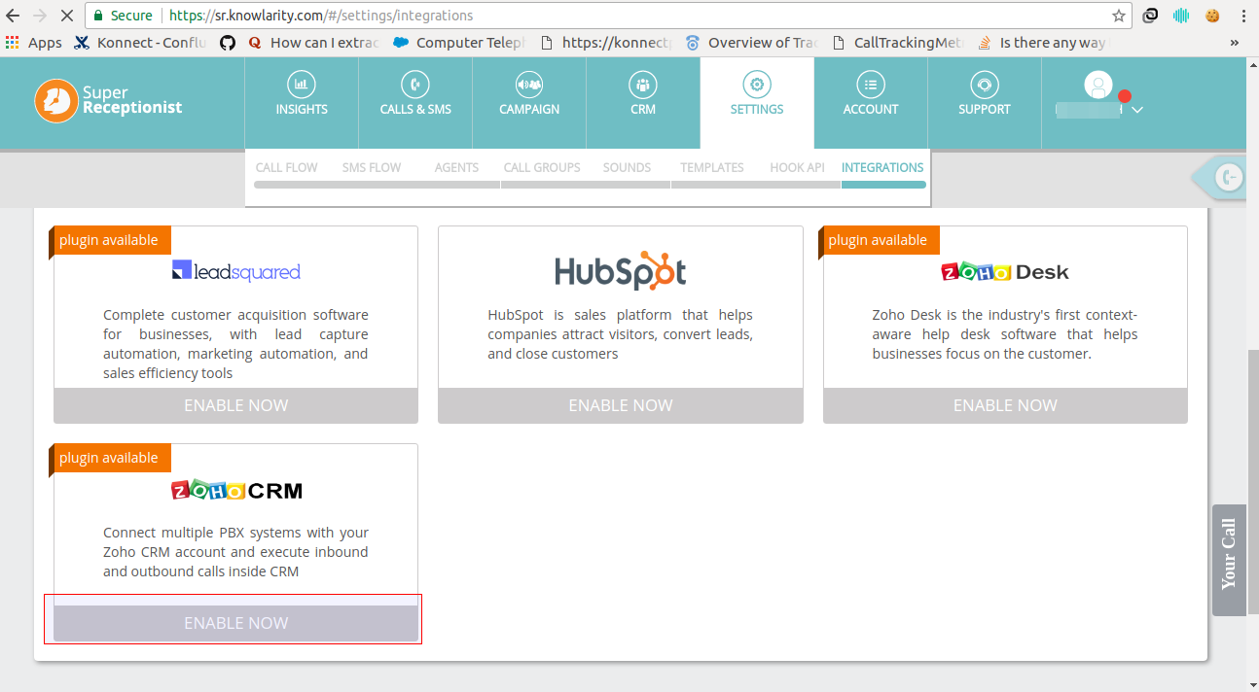Viewport: 1259px width, 692px height.
Task: Open the user profile avatar
Action: click(1097, 86)
